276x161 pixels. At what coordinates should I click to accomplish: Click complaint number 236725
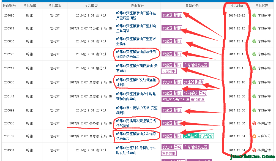point(9,54)
